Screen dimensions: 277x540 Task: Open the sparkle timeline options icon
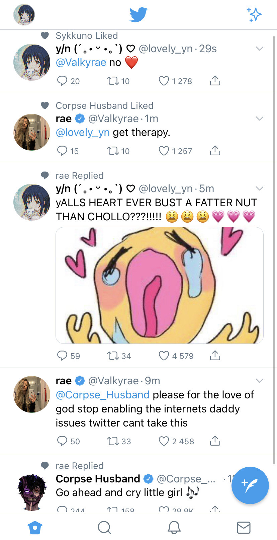click(x=254, y=15)
